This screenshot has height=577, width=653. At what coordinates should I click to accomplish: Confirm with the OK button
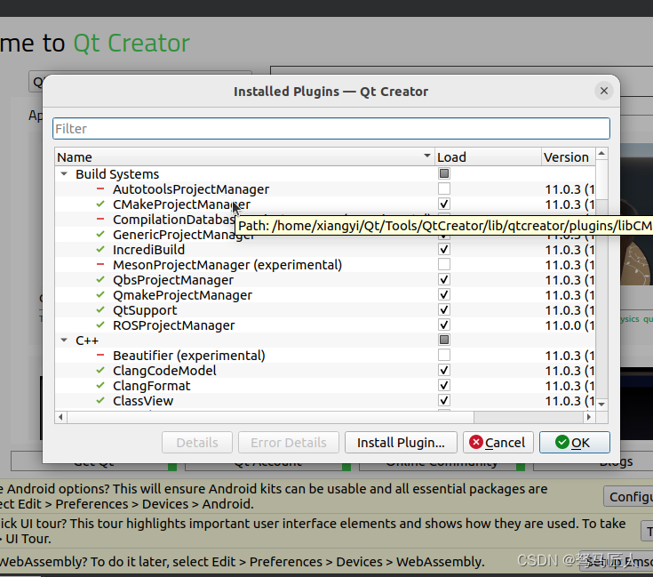point(574,442)
